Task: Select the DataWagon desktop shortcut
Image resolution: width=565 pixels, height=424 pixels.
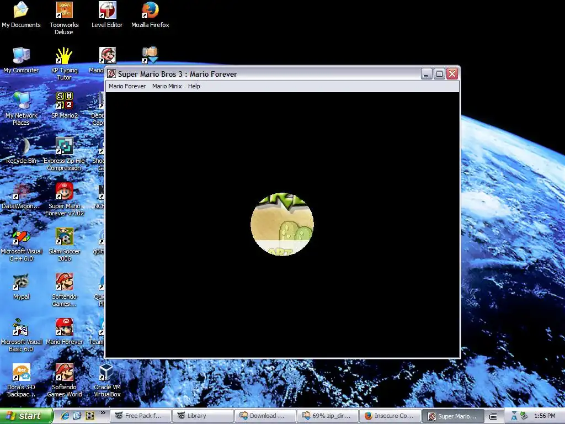Action: pos(21,196)
